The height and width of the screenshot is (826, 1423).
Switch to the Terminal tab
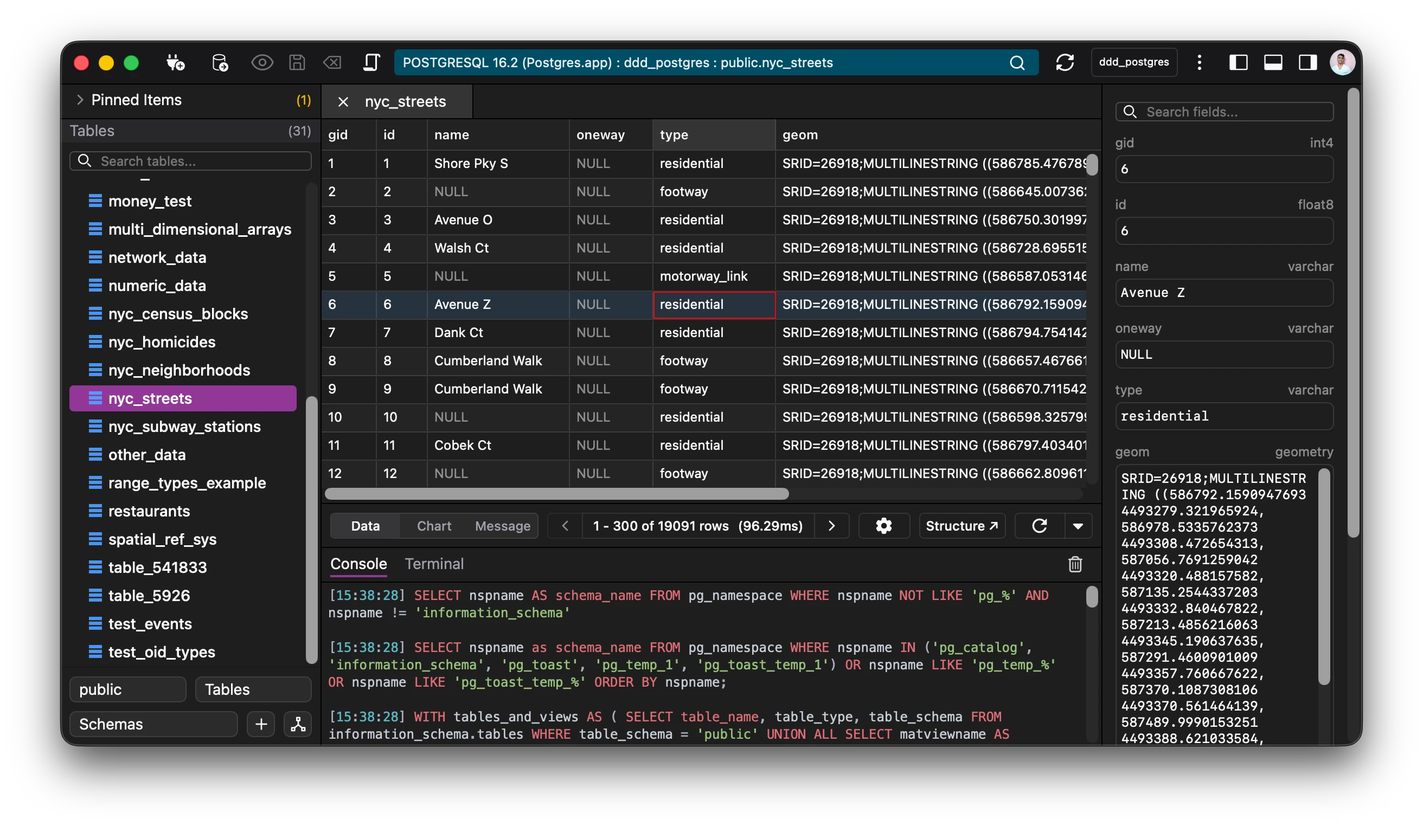coord(434,564)
